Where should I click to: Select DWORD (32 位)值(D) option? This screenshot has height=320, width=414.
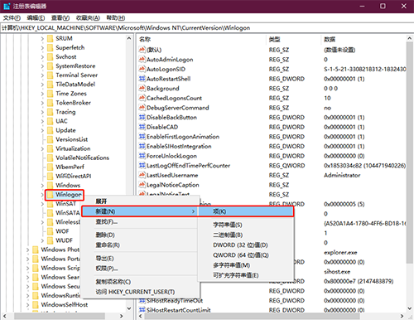pos(247,245)
